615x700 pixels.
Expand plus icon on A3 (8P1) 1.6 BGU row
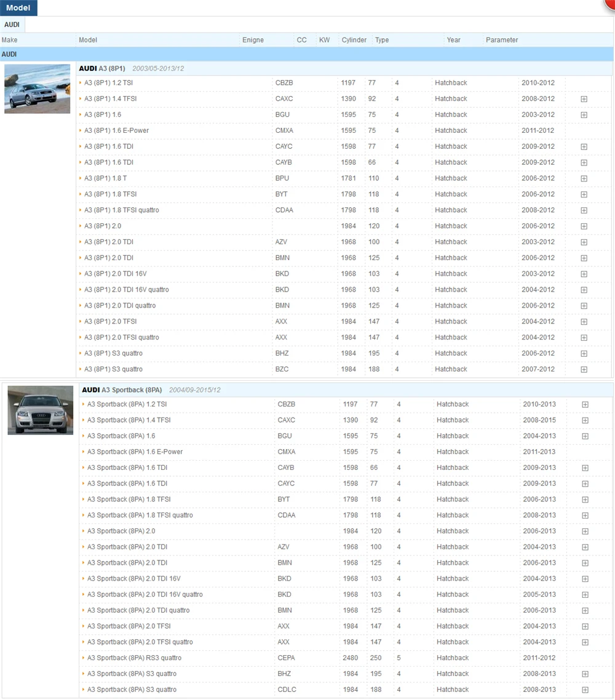[x=584, y=115]
